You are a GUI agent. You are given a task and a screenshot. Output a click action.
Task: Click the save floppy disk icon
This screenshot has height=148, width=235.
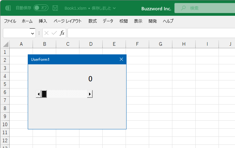[55, 8]
